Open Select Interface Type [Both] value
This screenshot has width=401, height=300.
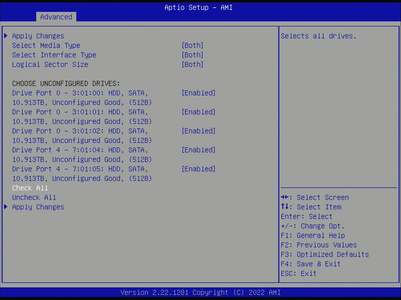pyautogui.click(x=192, y=55)
